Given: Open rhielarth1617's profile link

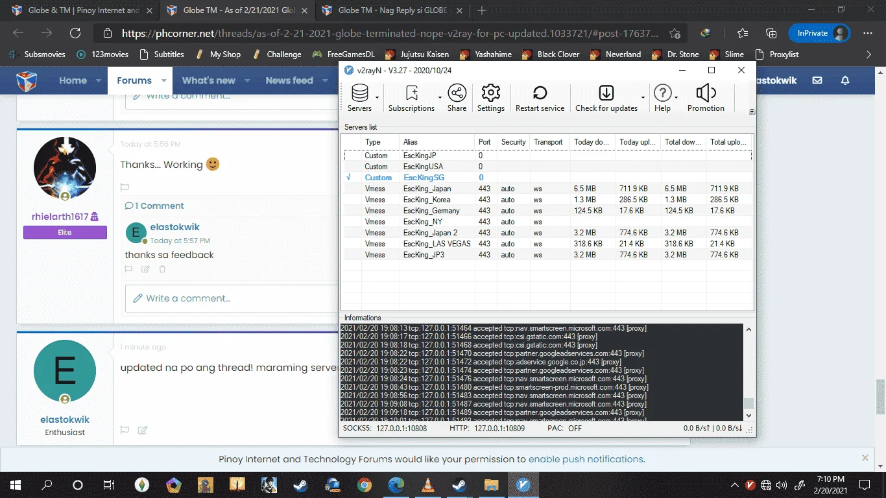Looking at the screenshot, I should tap(59, 217).
